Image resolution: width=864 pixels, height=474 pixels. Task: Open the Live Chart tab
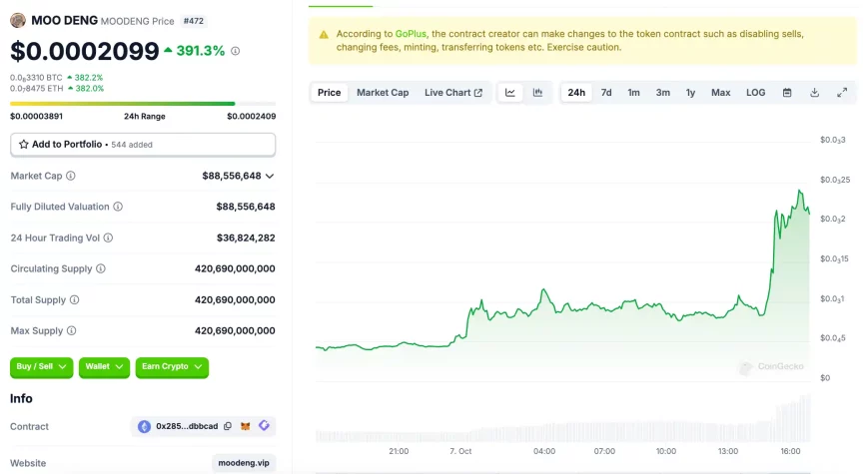click(453, 93)
